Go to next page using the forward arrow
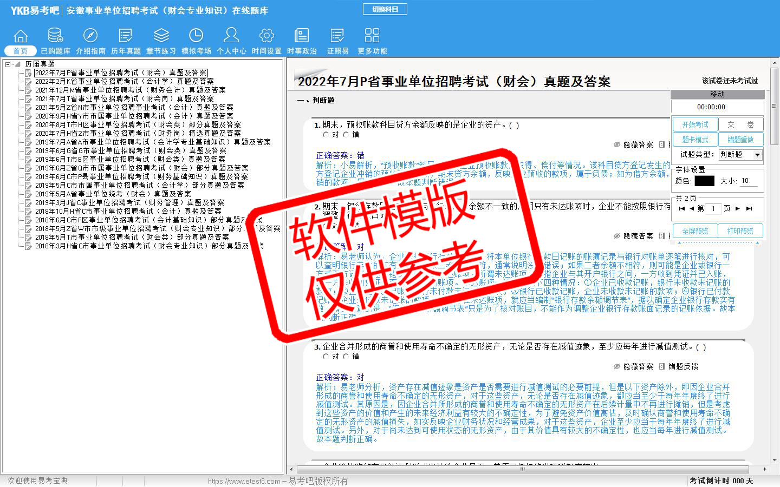 [x=737, y=208]
